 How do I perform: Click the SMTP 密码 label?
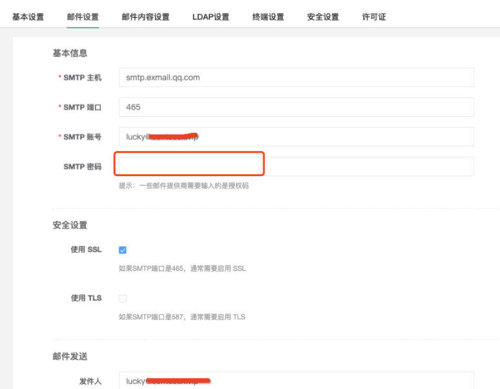click(x=83, y=166)
